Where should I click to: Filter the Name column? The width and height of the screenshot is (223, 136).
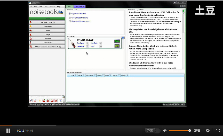pyautogui.click(x=83, y=75)
